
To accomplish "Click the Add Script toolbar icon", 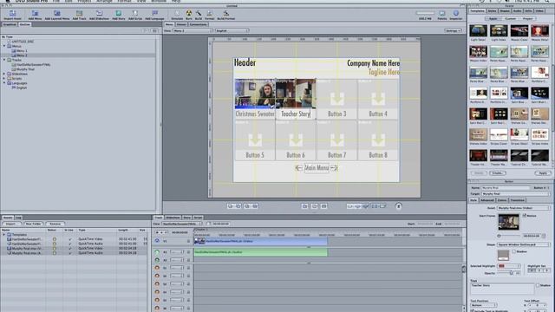I will (x=135, y=14).
